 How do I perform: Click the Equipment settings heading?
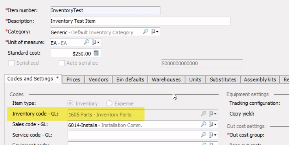pyautogui.click(x=248, y=94)
